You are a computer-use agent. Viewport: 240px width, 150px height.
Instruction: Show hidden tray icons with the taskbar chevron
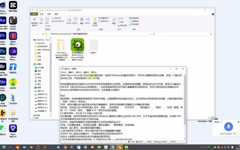pyautogui.click(x=201, y=147)
